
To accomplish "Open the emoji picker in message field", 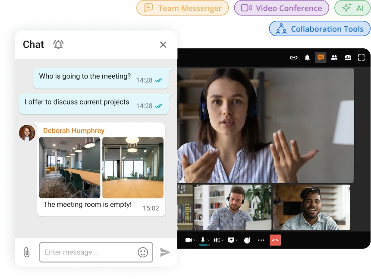I will click(x=143, y=252).
